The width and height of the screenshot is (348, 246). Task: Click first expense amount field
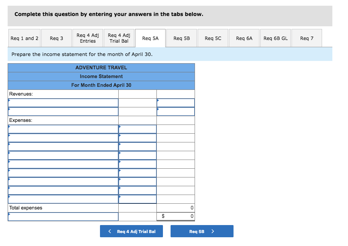tap(137, 129)
